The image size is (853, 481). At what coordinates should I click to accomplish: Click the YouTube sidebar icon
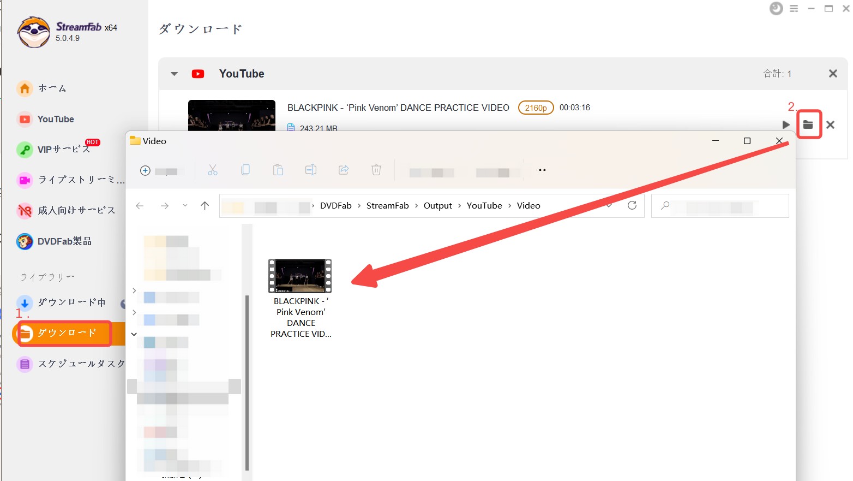tap(25, 119)
